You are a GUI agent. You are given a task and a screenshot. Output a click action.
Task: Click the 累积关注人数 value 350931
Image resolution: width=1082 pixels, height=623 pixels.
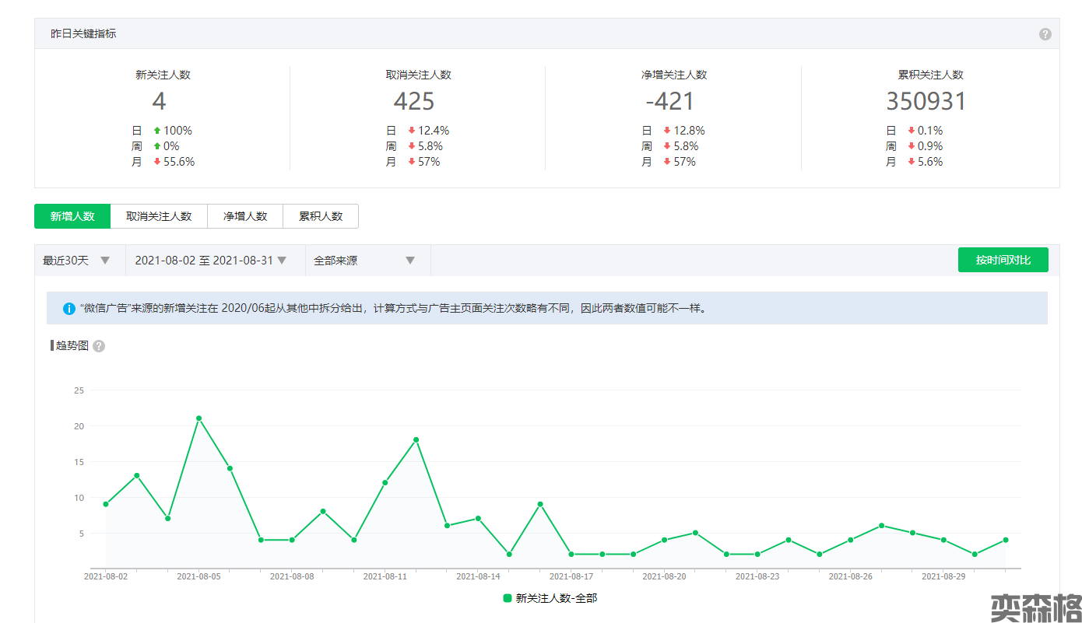point(926,102)
